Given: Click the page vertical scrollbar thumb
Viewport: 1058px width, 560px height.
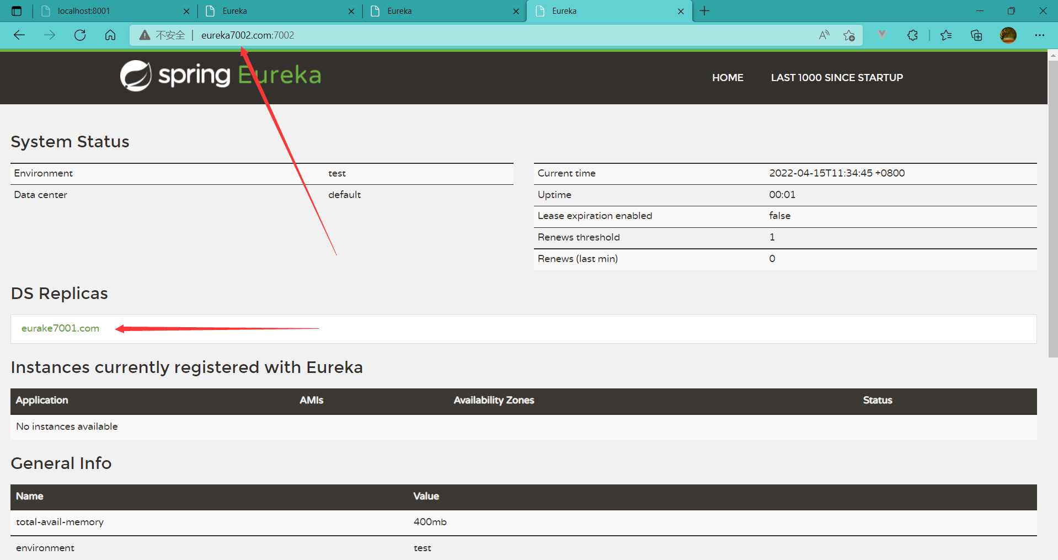Looking at the screenshot, I should [x=1053, y=209].
